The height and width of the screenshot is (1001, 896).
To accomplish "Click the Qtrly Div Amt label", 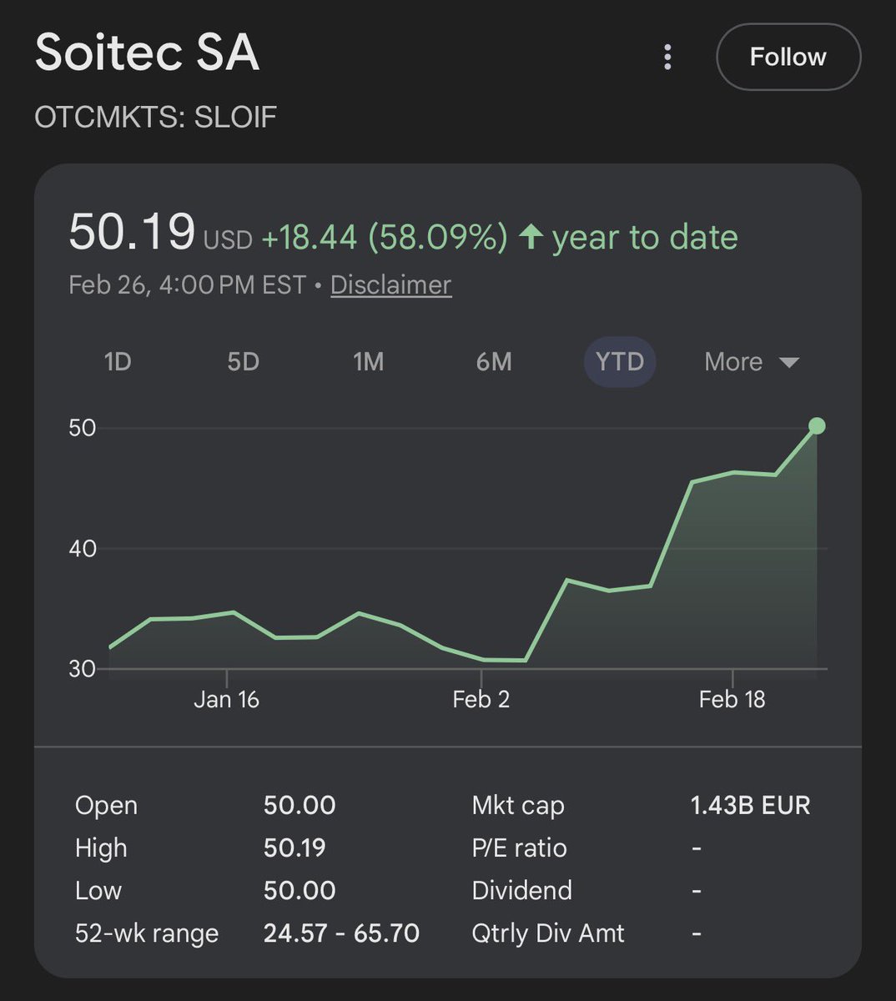I will (x=547, y=933).
